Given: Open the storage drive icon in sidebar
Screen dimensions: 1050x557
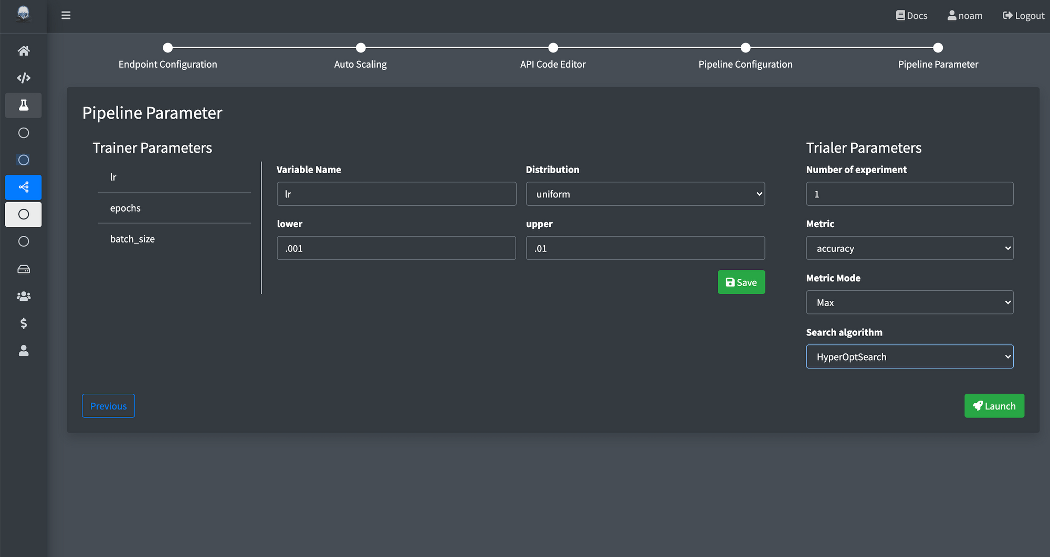Looking at the screenshot, I should (x=23, y=269).
